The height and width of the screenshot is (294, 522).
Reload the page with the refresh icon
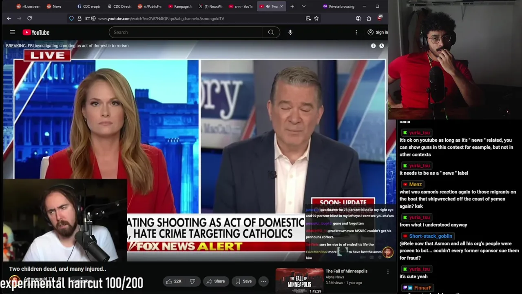pyautogui.click(x=29, y=18)
